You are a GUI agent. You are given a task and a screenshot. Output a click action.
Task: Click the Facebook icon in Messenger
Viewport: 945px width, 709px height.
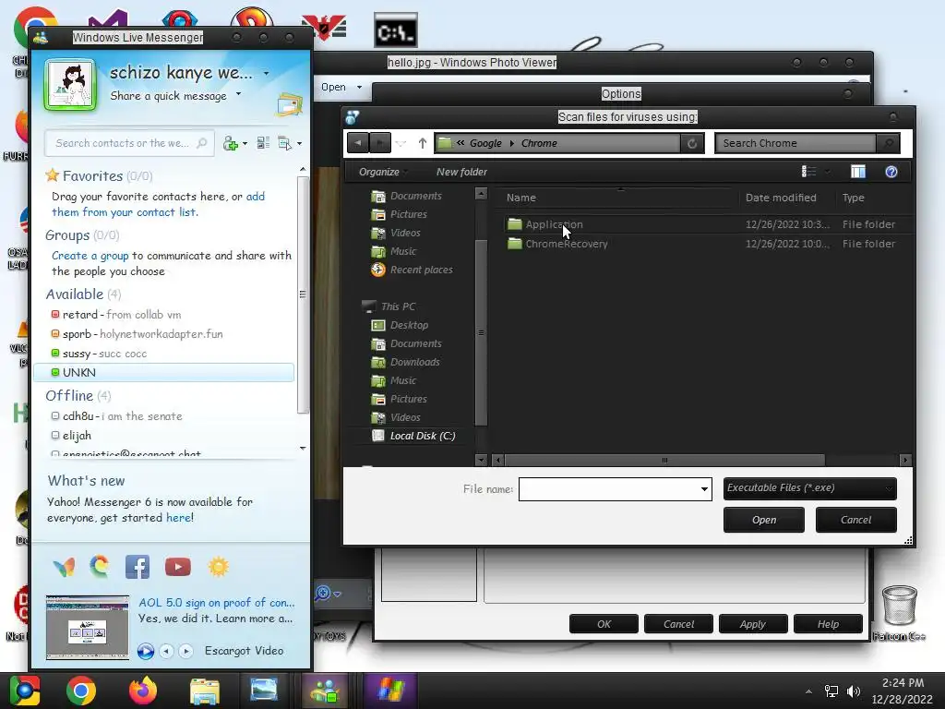coord(138,567)
